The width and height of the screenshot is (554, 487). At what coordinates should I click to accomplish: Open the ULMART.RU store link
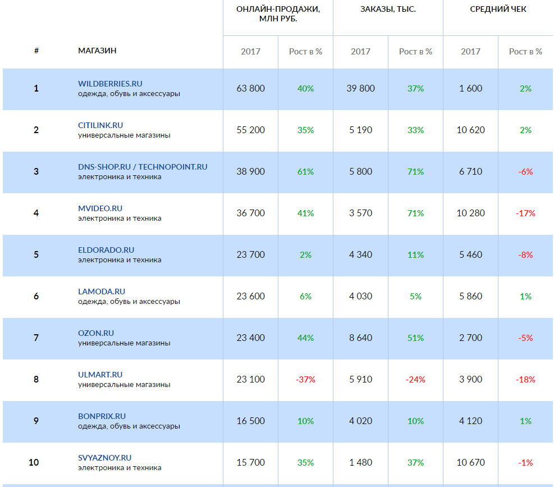coord(100,375)
